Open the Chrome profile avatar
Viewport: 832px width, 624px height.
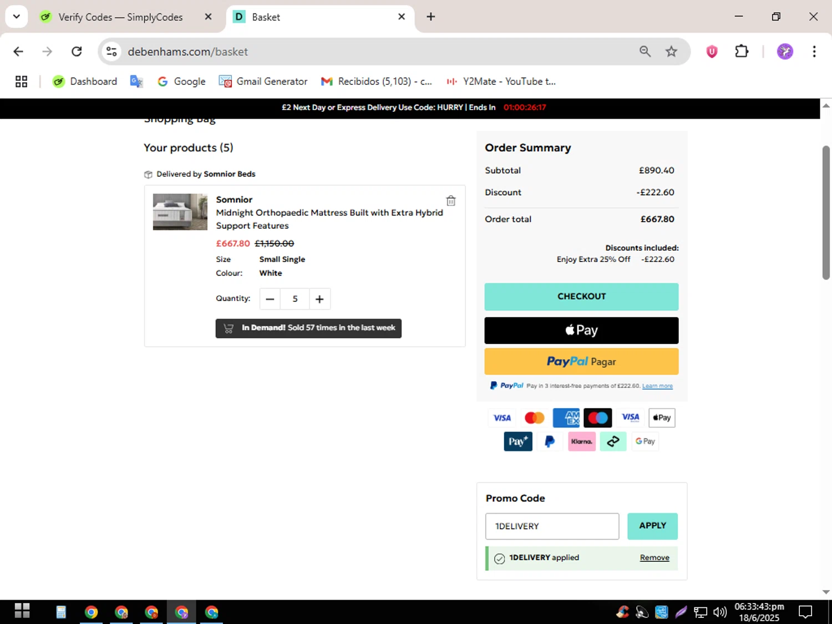click(785, 52)
